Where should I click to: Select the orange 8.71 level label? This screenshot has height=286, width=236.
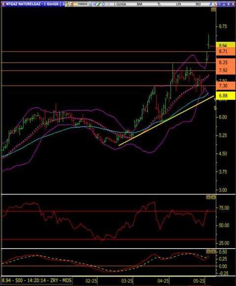tap(226, 51)
